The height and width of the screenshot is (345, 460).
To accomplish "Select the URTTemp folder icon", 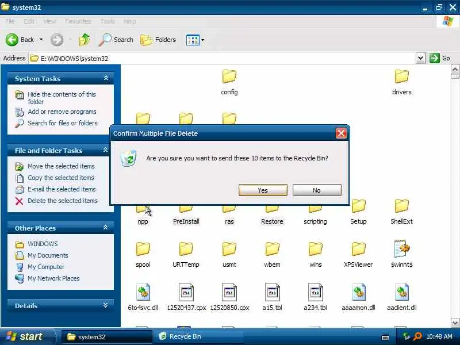I will coord(186,249).
